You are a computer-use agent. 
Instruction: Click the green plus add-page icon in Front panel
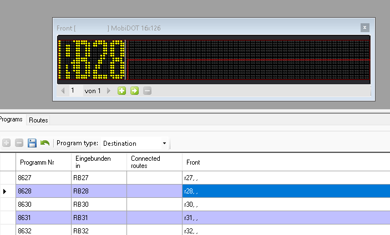[x=121, y=91]
